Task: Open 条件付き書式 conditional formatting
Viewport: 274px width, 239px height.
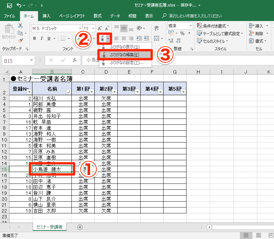Action: [213, 26]
